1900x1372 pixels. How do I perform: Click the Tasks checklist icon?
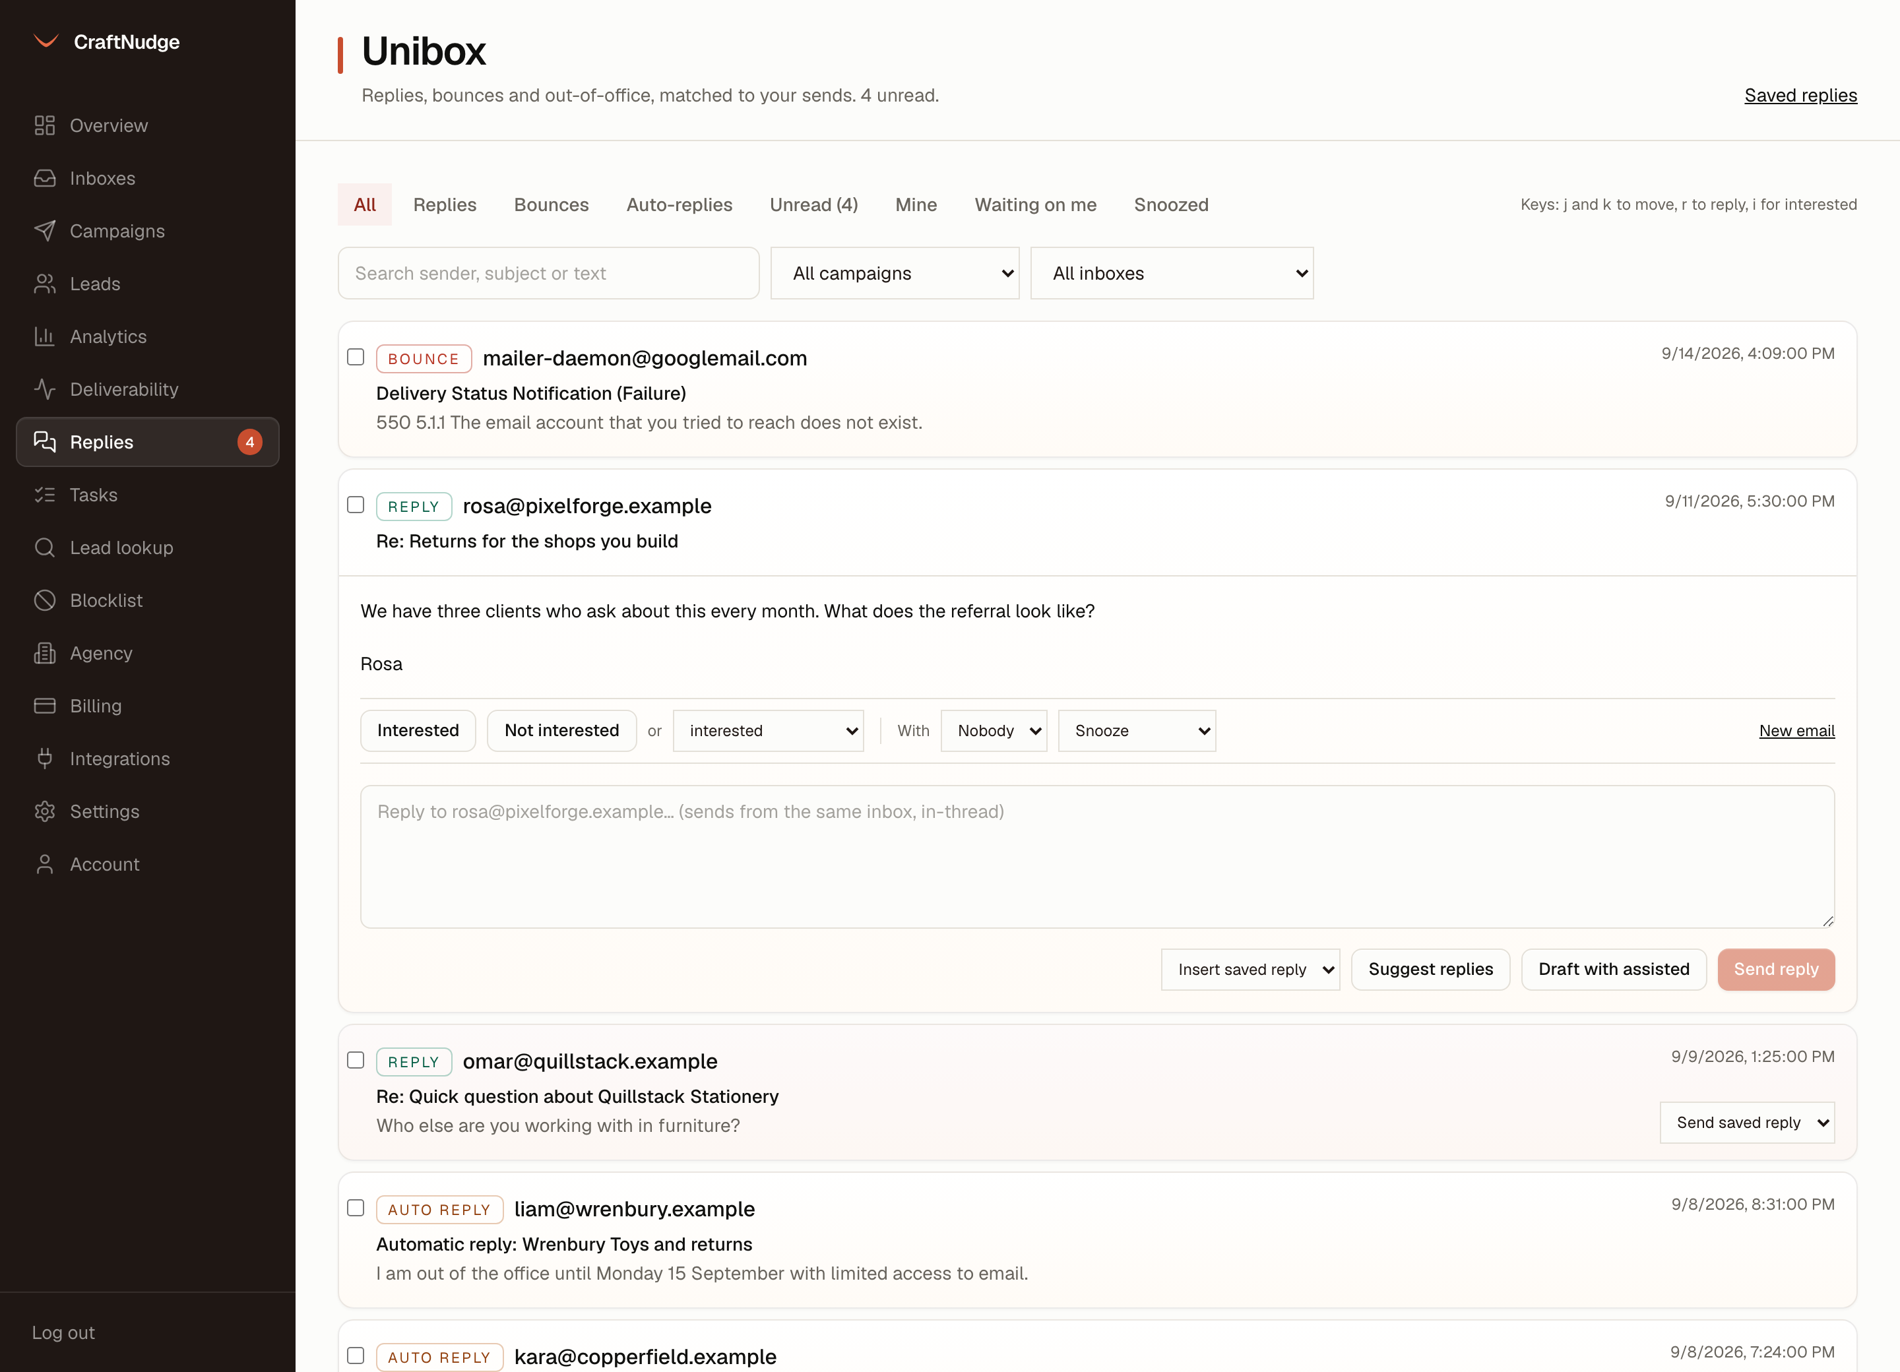tap(44, 495)
